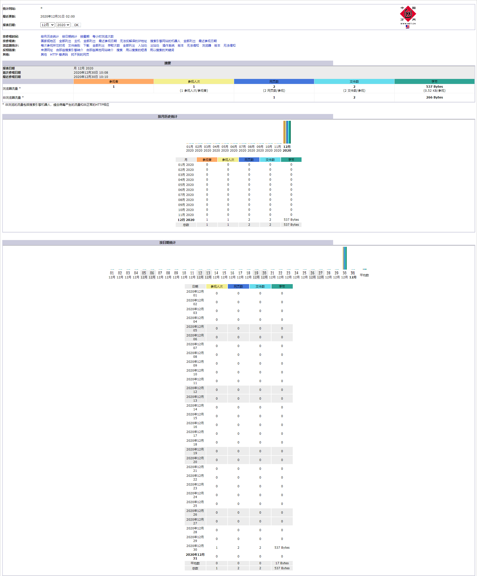
Task: Open the 出站处 link
Action: (x=155, y=46)
